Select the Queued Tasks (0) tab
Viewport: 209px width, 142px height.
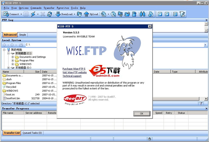[x=32, y=133]
